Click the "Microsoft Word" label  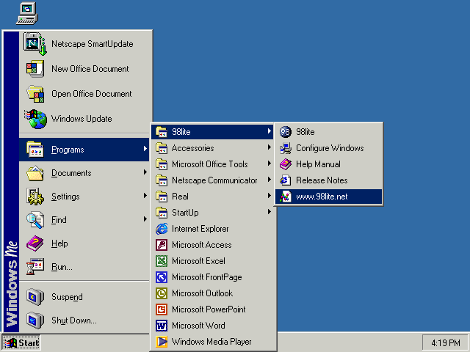click(198, 326)
